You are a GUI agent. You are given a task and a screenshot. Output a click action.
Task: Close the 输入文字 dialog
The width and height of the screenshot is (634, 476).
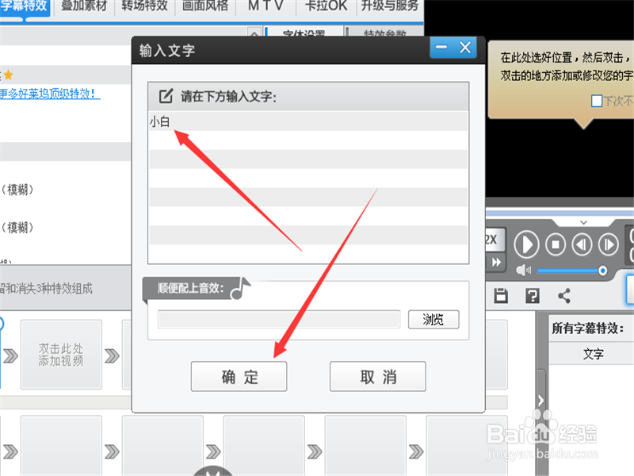click(x=465, y=48)
